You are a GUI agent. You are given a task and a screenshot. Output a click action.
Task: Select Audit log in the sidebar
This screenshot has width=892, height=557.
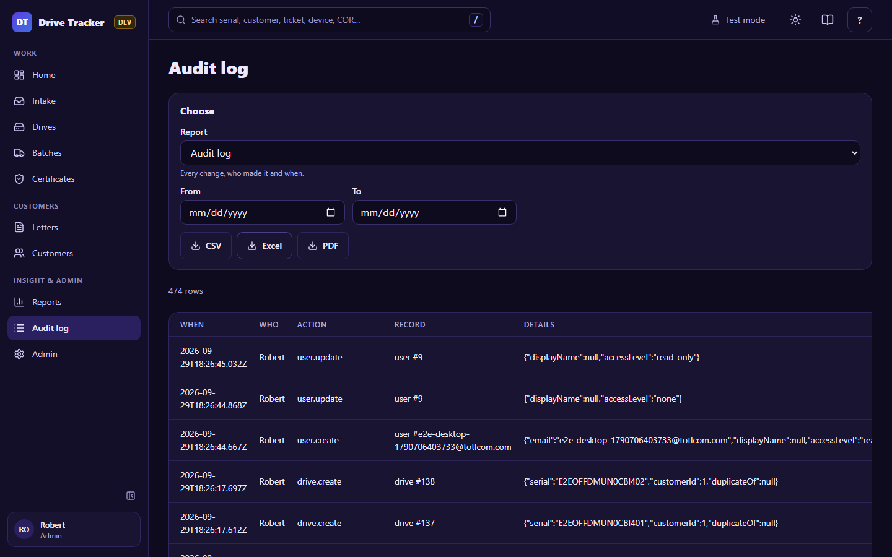[74, 328]
